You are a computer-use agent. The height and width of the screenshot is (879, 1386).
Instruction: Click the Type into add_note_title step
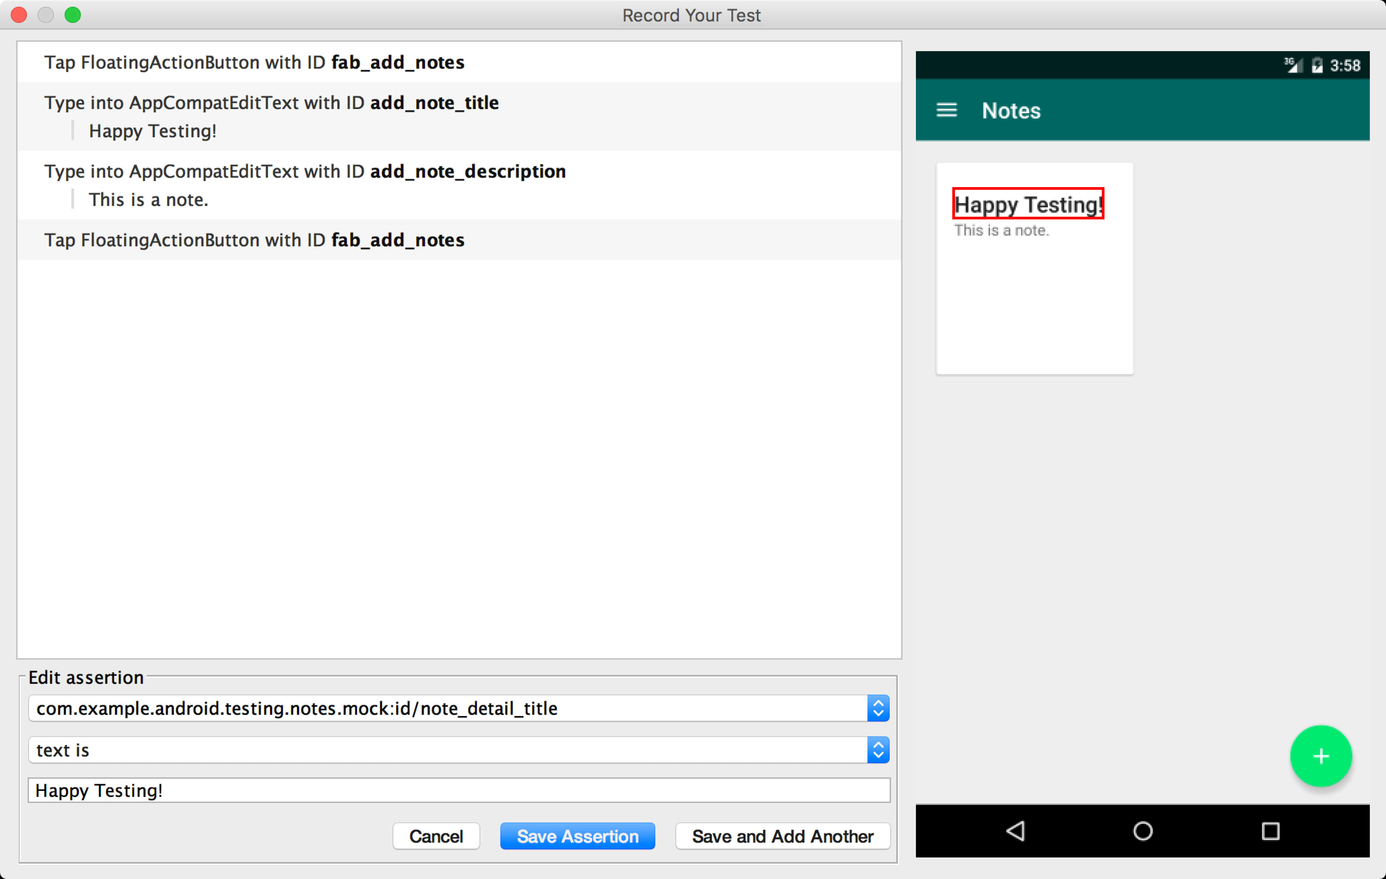461,102
